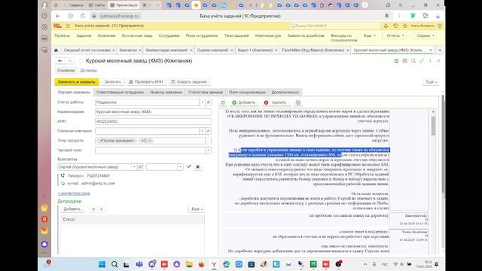Click the grid icon next to Удалить
Image resolution: width=482 pixels, height=271 pixels.
click(x=298, y=102)
